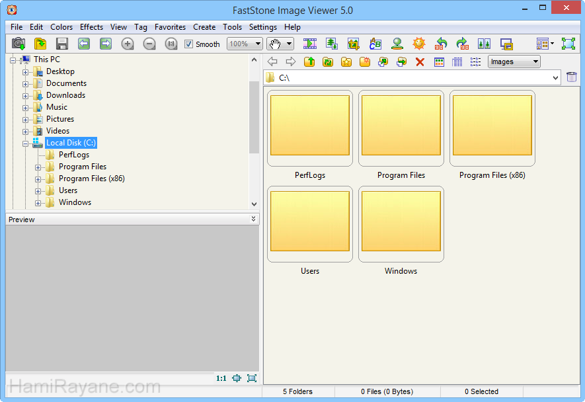Open the fullscreen view icon
This screenshot has width=585, height=402.
coord(568,44)
